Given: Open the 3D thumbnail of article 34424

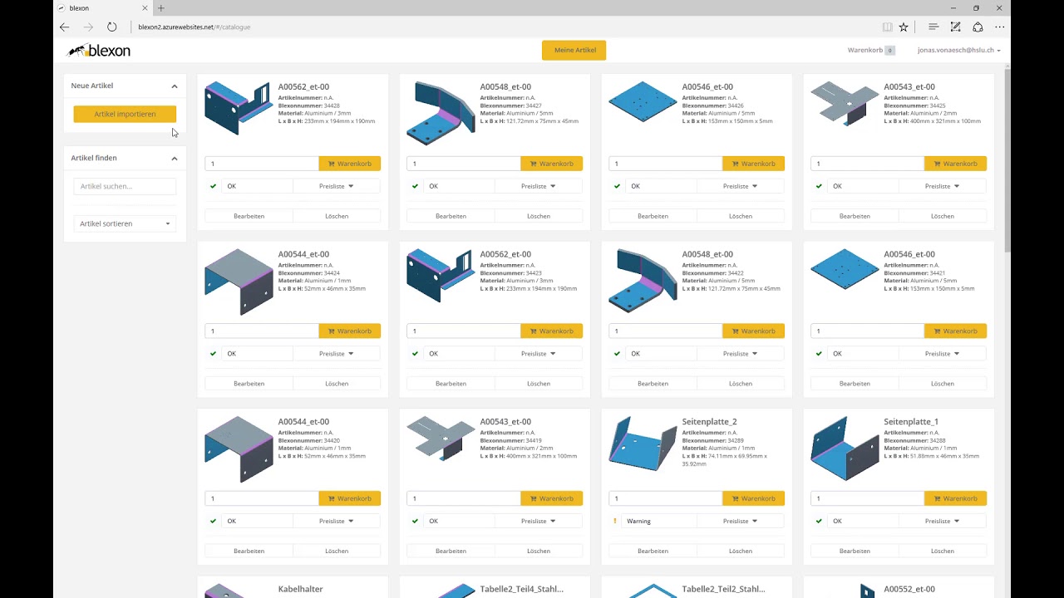Looking at the screenshot, I should [x=239, y=282].
